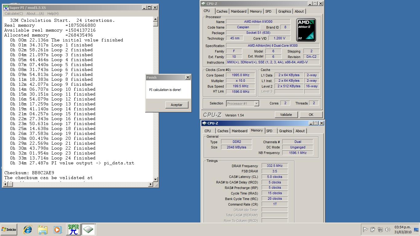Click the Core Speed value 1995.0 MHz
The height and width of the screenshot is (236, 420).
241,75
